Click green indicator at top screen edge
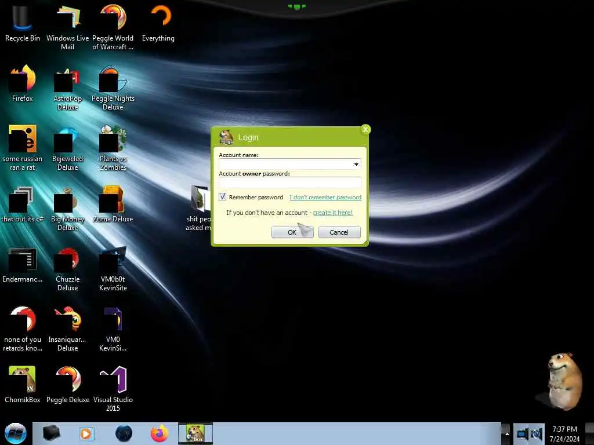The height and width of the screenshot is (445, 594). pyautogui.click(x=297, y=6)
